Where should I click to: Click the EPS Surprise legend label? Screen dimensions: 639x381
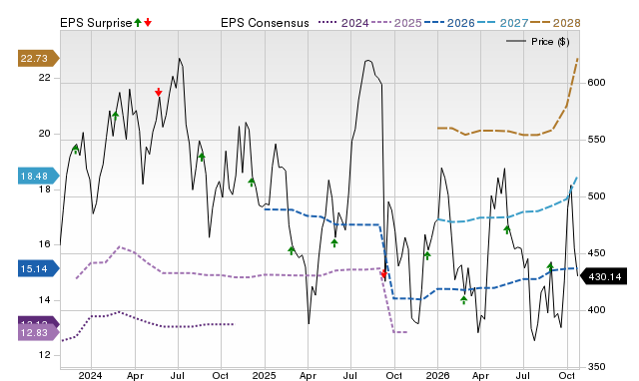coord(96,23)
